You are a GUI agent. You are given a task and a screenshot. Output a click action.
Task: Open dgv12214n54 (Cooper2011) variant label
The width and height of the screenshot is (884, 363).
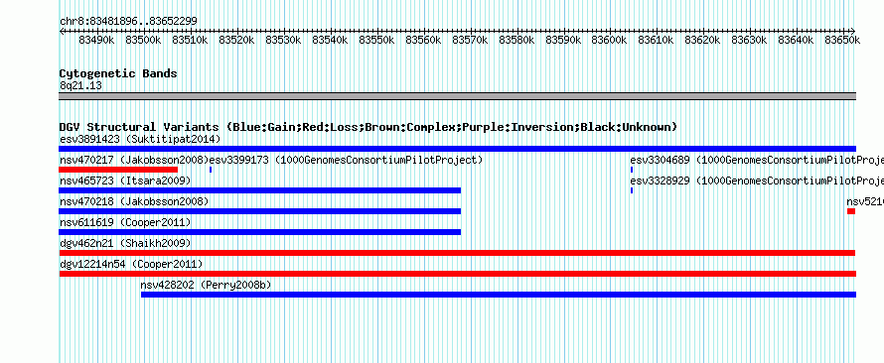(x=131, y=264)
